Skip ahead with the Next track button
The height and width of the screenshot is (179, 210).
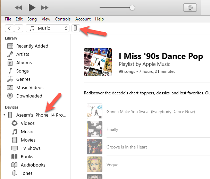[44, 8]
